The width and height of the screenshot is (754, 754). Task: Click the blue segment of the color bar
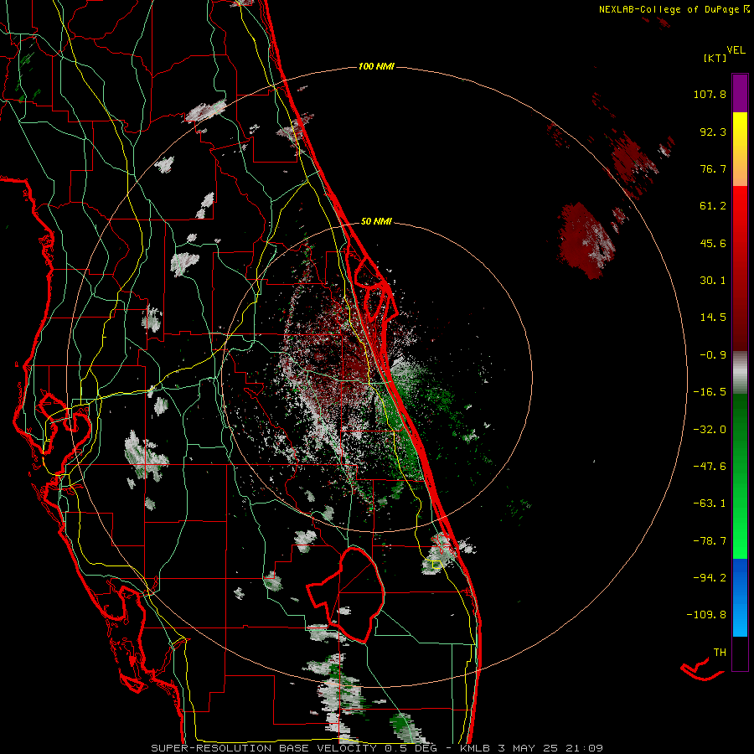(x=740, y=597)
